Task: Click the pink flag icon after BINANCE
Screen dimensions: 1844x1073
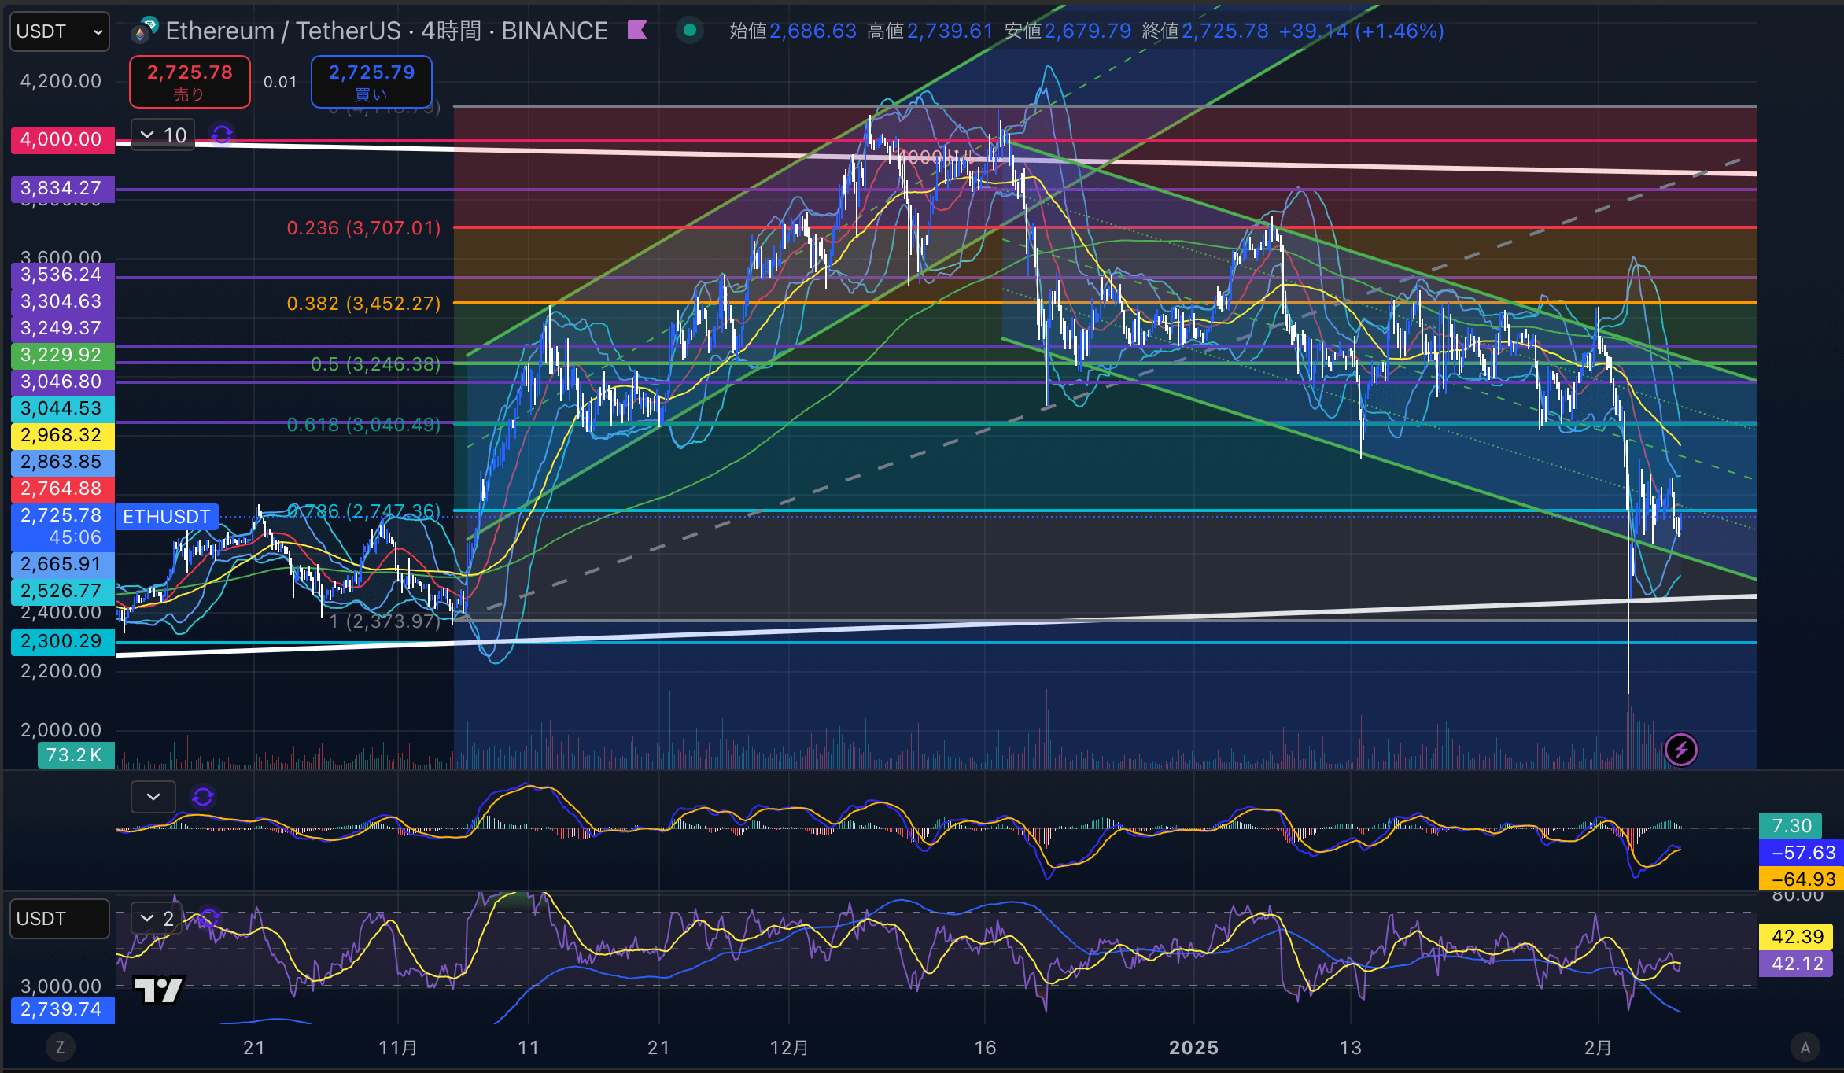Action: click(637, 31)
